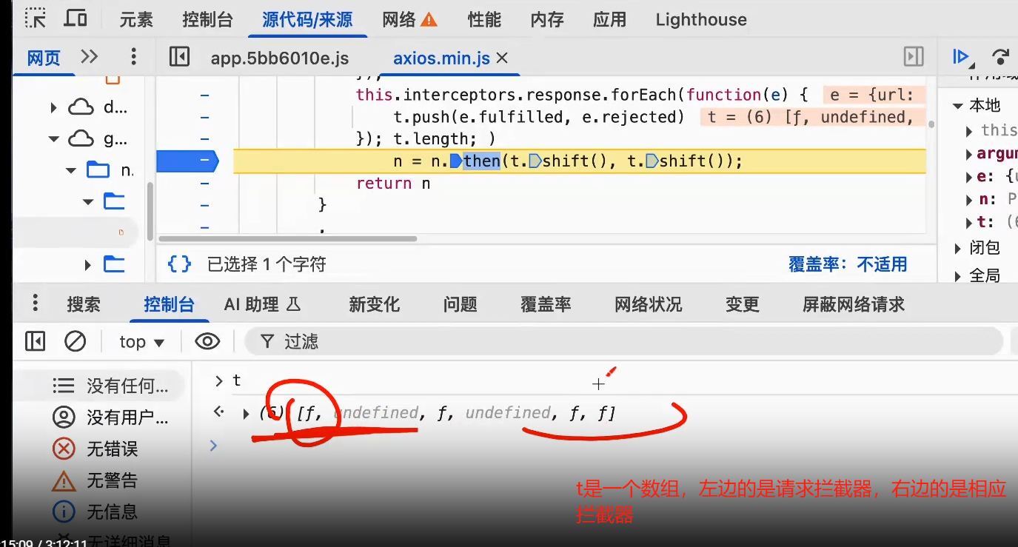Create a live expression eye icon
The image size is (1018, 547).
tap(207, 341)
